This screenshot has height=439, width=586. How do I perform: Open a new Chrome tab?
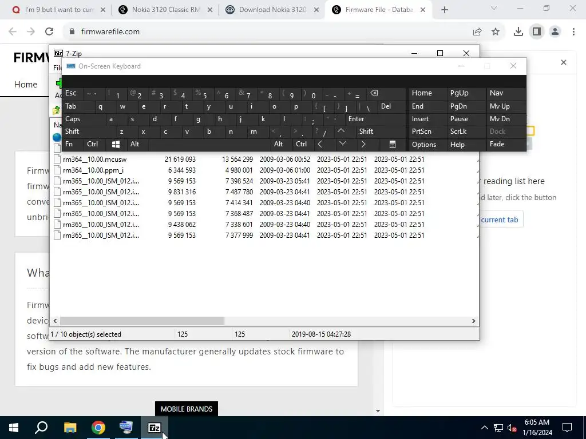pyautogui.click(x=444, y=10)
